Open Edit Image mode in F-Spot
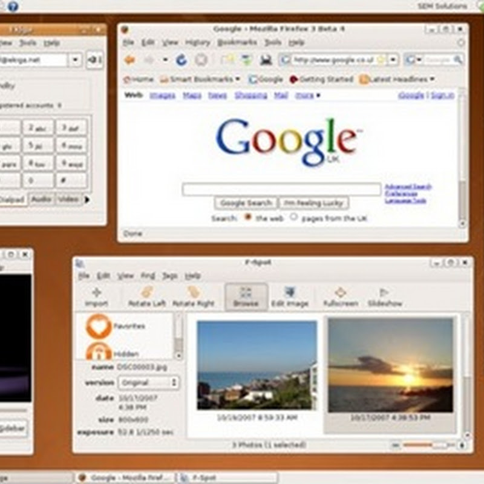 [290, 297]
